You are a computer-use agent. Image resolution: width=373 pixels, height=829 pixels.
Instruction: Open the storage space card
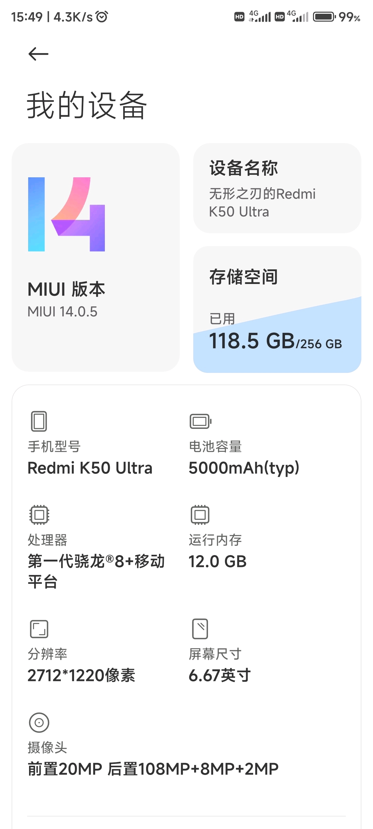click(277, 309)
